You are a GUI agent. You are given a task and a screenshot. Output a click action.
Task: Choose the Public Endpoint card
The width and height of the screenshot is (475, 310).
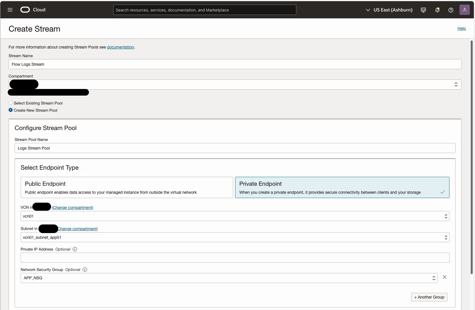(x=127, y=187)
